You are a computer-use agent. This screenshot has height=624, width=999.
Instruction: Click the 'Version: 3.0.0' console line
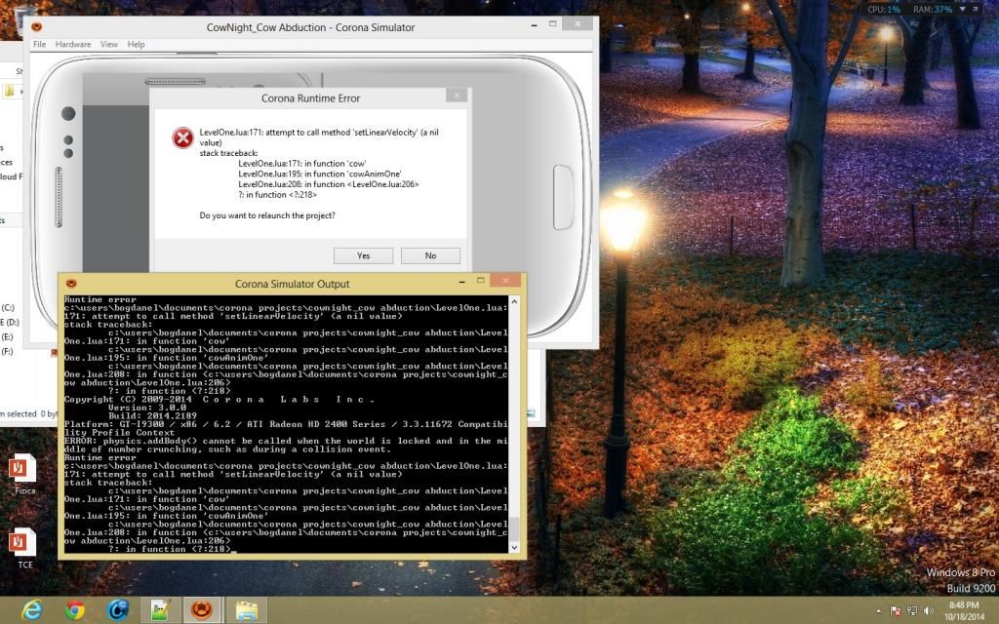[147, 408]
